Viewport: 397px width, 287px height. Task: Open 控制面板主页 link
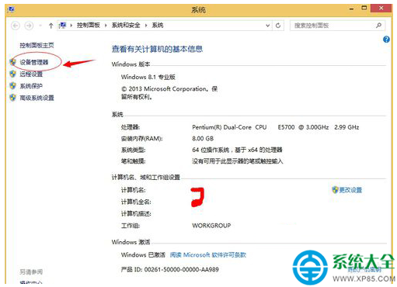coord(37,46)
